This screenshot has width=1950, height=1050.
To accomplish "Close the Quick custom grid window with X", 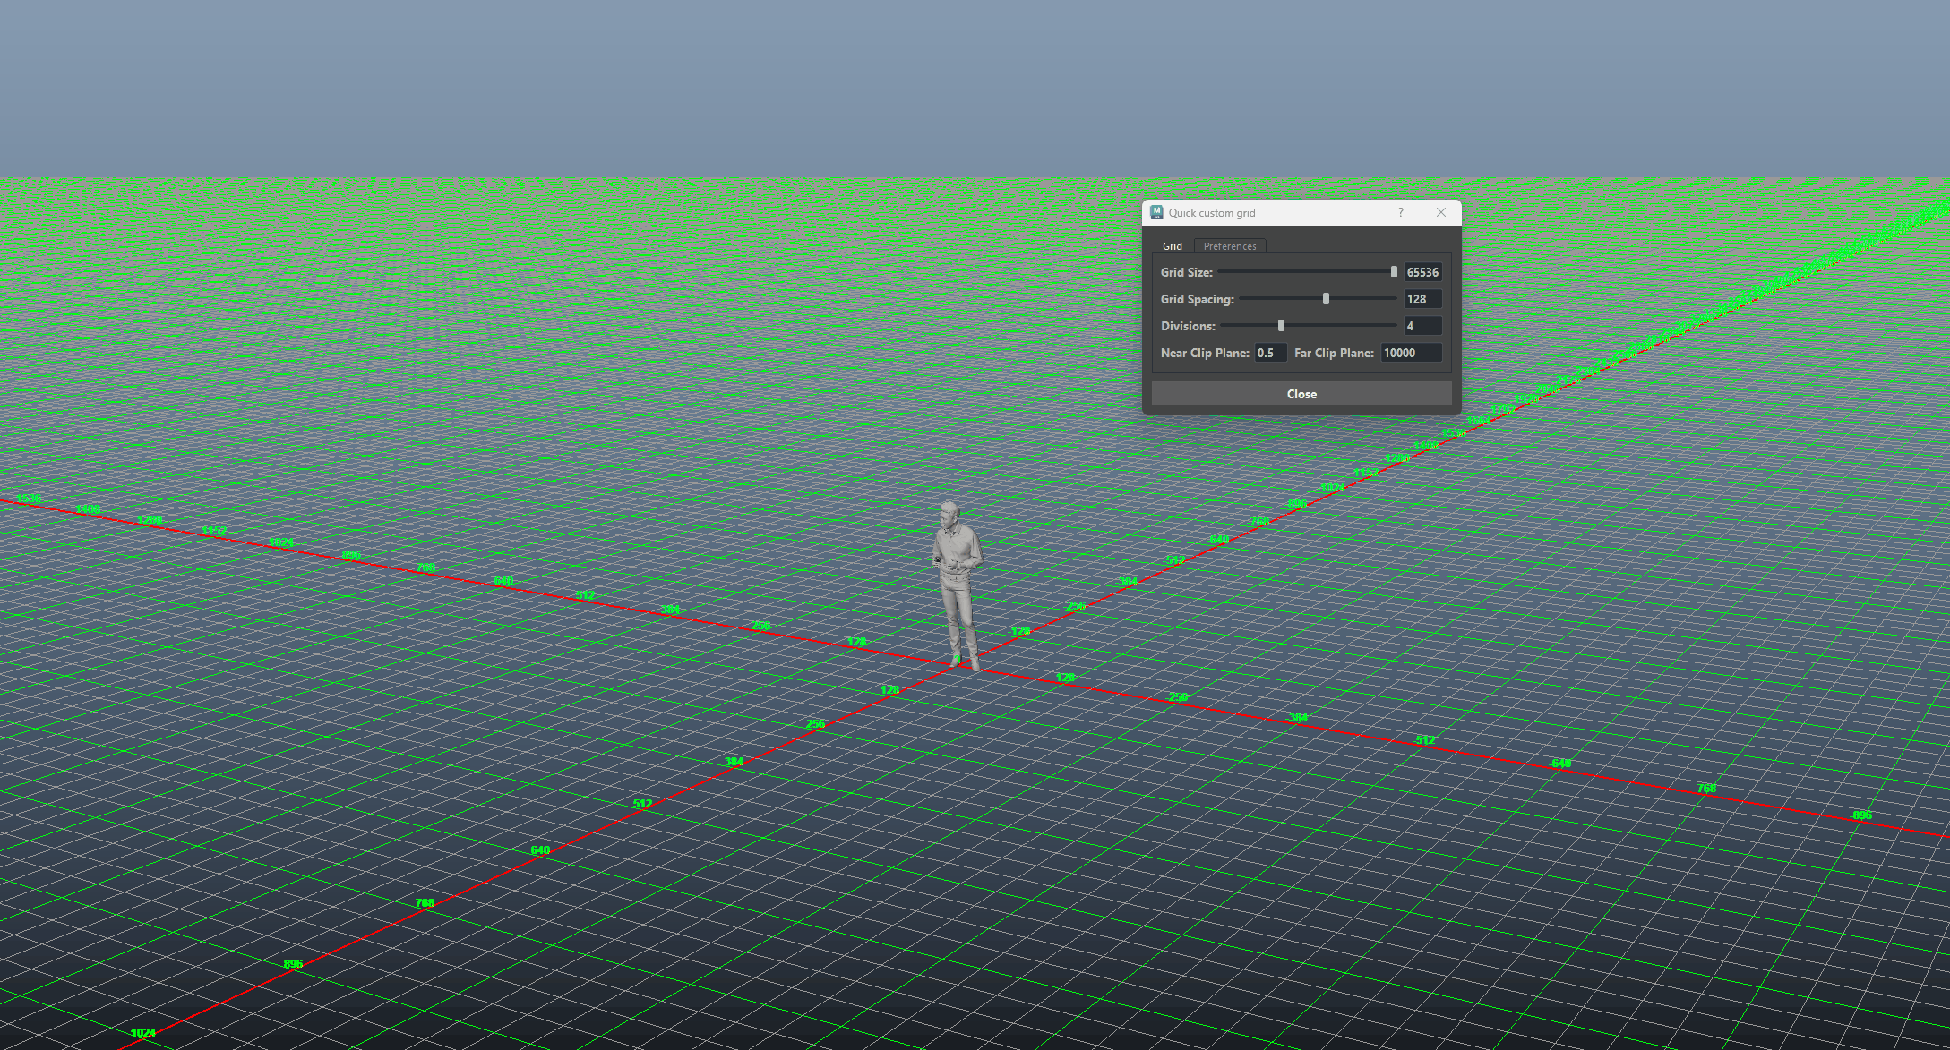I will pos(1441,212).
